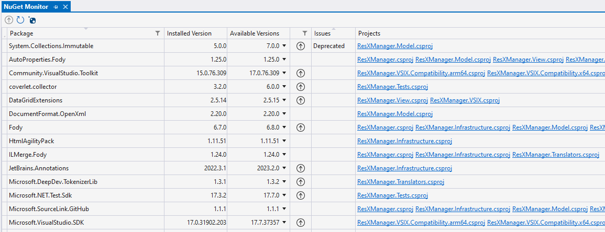Screen dimensions: 605x232
Task: Open the filter on the update column
Action: (305, 33)
